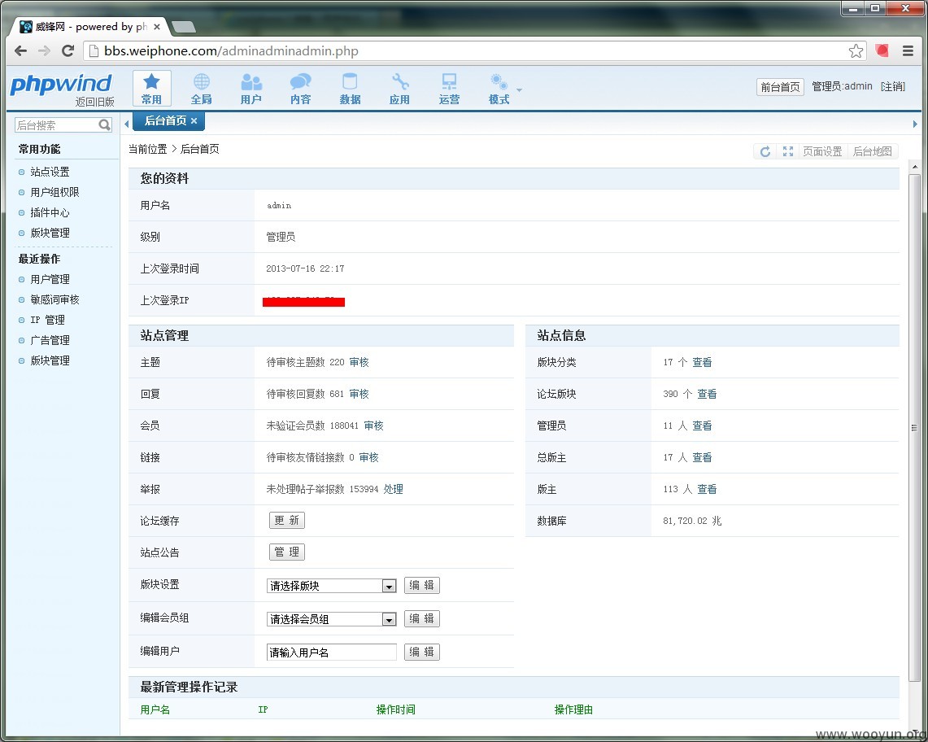Open the 应用 wrench icon section
Image resolution: width=928 pixels, height=742 pixels.
[399, 88]
